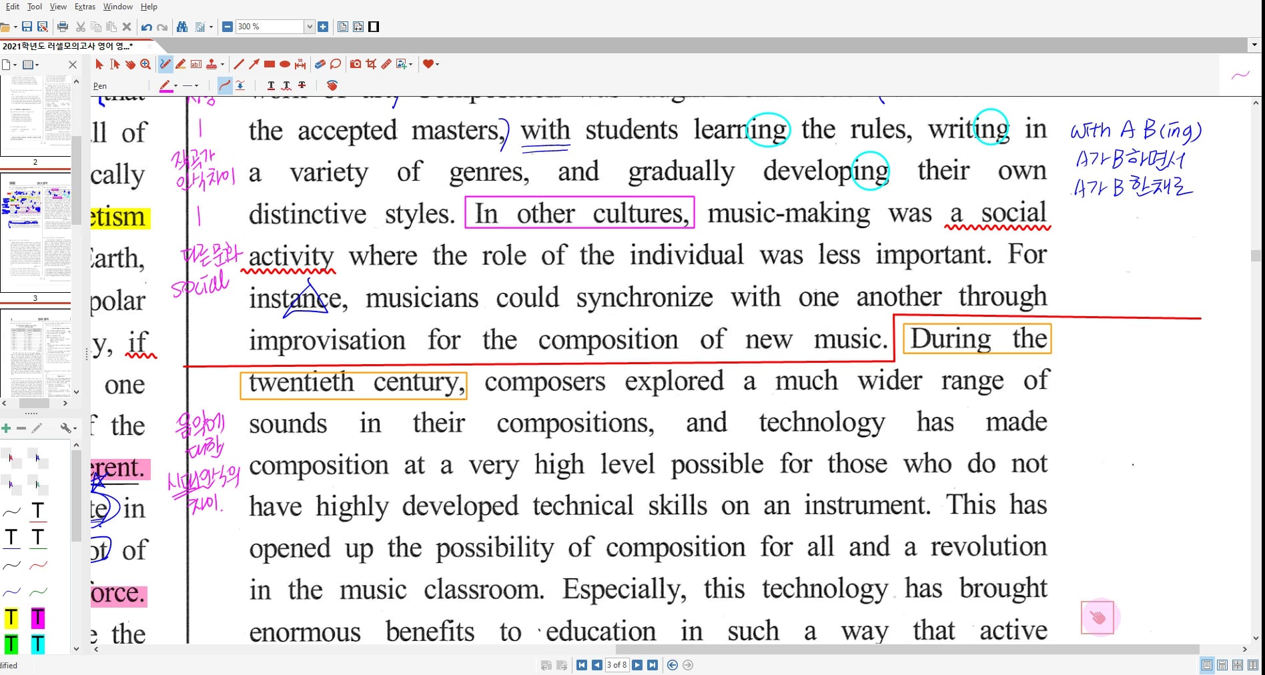The width and height of the screenshot is (1265, 675).
Task: Open the Edit menu
Action: (12, 7)
